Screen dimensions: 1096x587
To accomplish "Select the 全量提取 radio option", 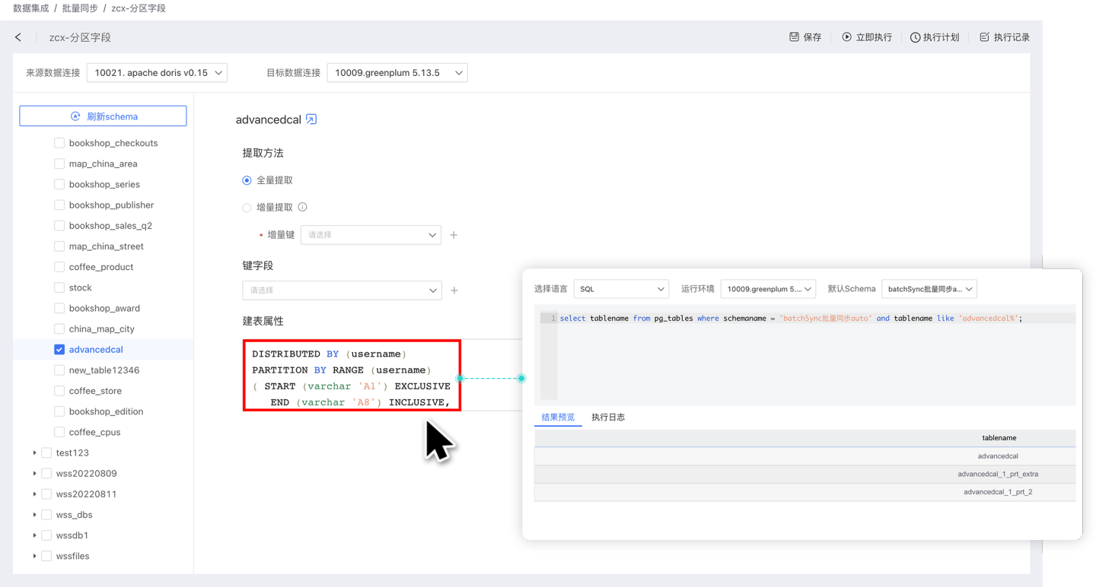I will [x=247, y=180].
